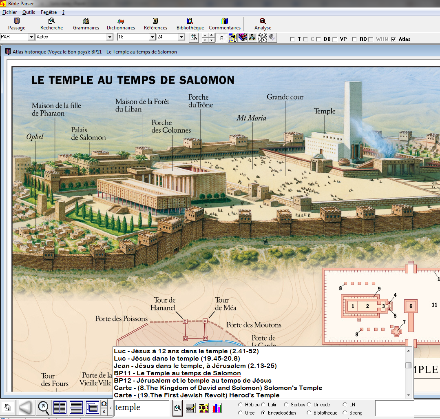Click the Omega Greek keyboard icon

(x=104, y=404)
